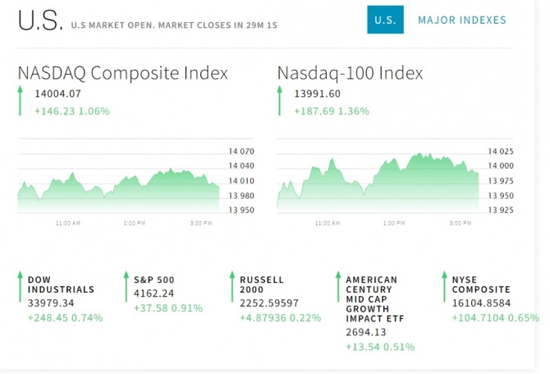Open the Russell 2000 index link

click(261, 284)
